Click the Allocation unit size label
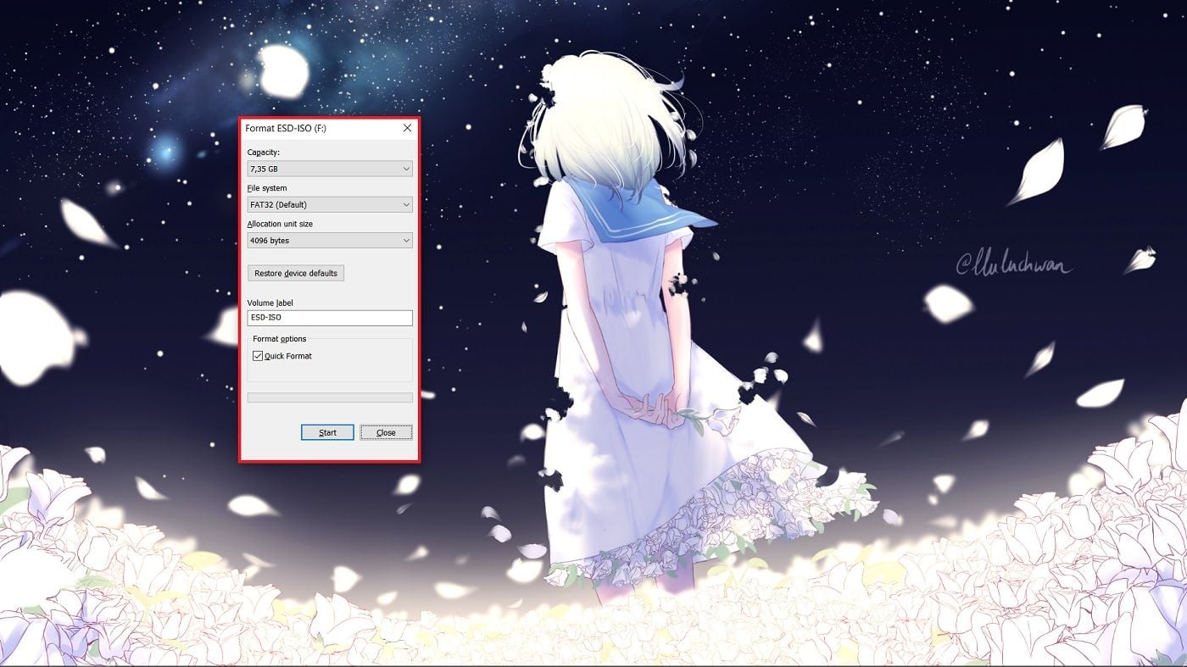 281,224
